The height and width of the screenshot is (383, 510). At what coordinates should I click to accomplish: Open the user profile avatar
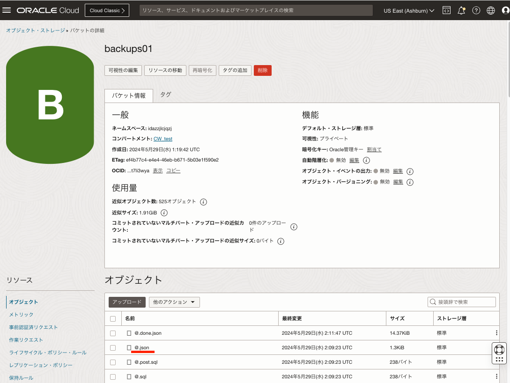[x=505, y=10]
